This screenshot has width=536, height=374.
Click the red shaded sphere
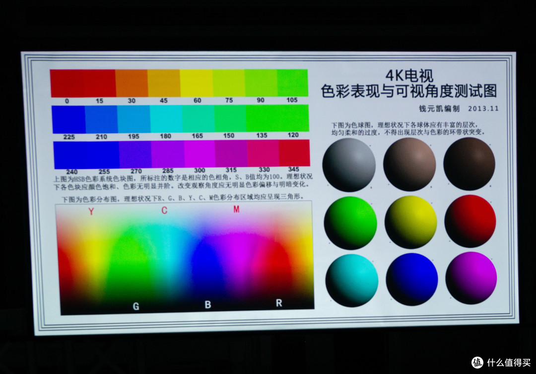[470, 221]
